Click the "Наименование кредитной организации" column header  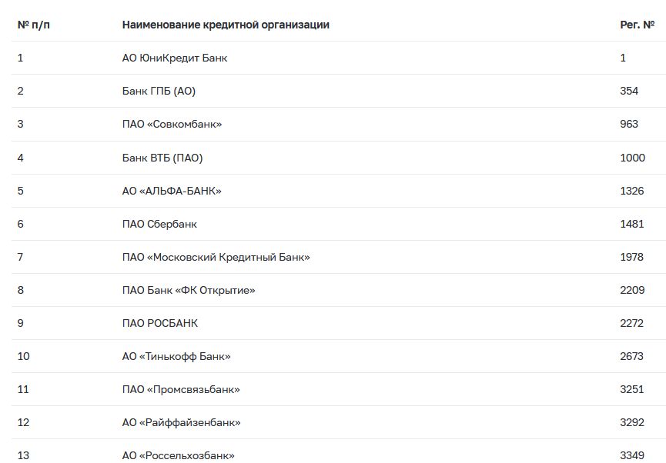tap(226, 25)
